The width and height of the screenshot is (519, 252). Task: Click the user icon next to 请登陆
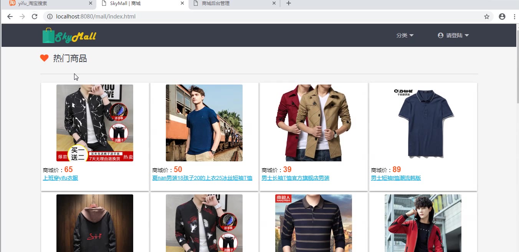tap(441, 35)
